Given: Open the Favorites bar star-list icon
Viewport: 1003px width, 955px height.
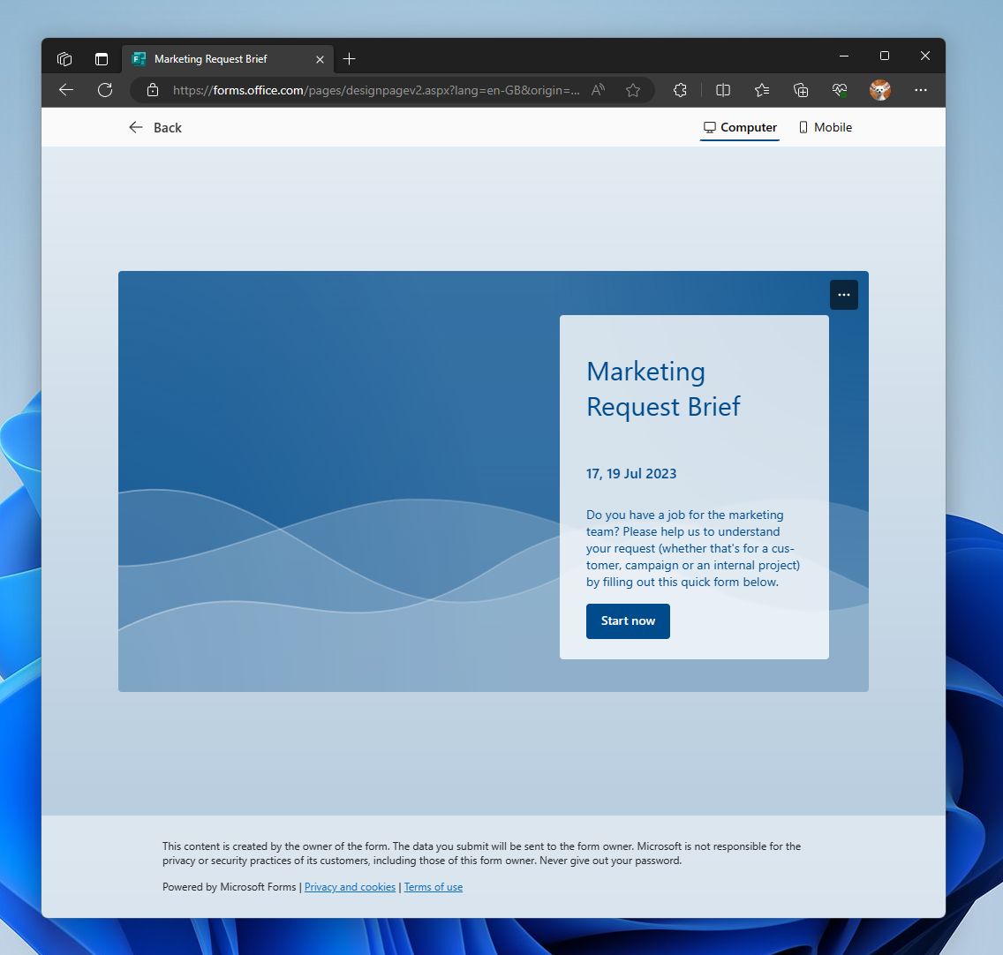Looking at the screenshot, I should pyautogui.click(x=761, y=90).
